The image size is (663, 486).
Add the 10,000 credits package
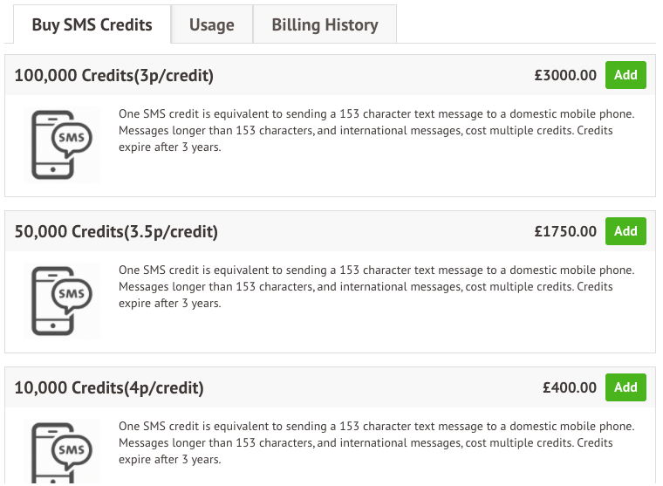625,387
